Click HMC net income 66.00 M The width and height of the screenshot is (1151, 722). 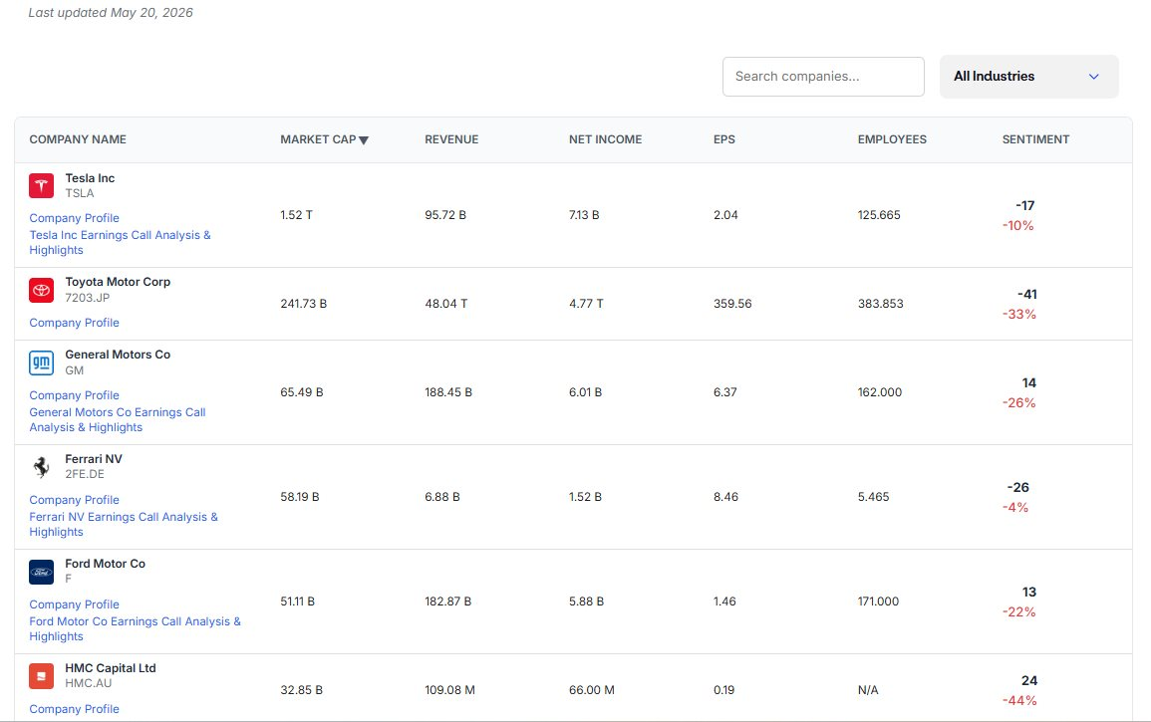(592, 690)
